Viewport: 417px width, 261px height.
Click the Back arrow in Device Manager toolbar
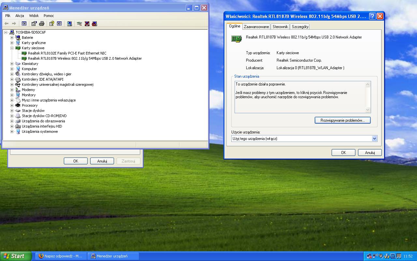(7, 23)
